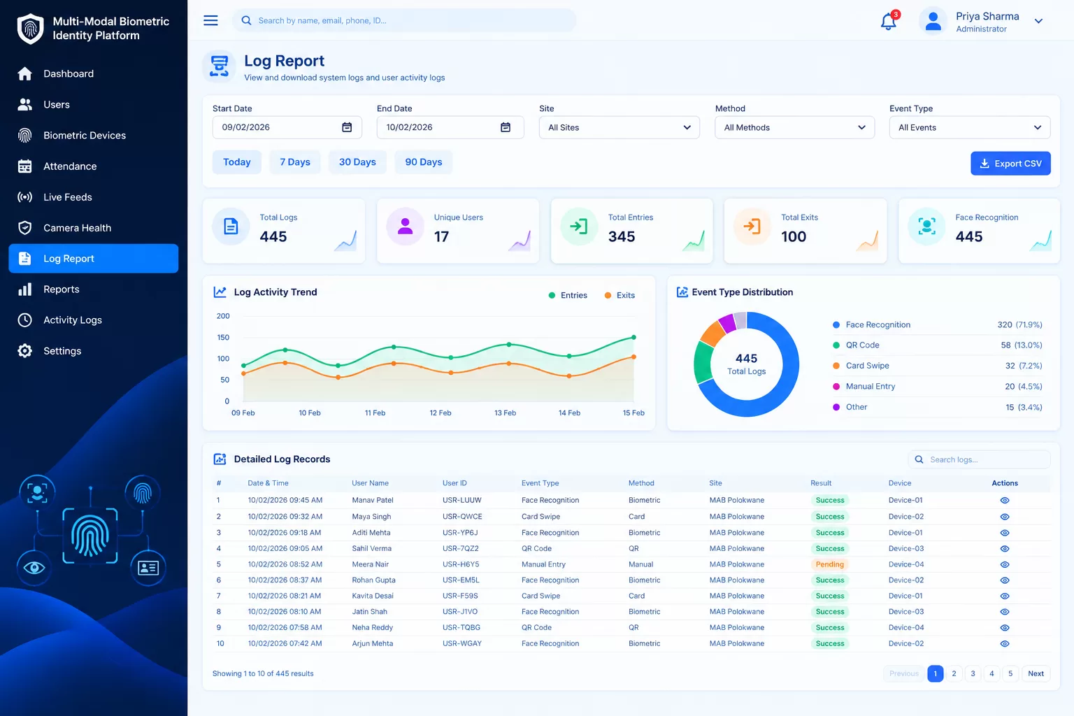View details for Rohan Gupta record
The width and height of the screenshot is (1074, 716).
coord(1005,580)
